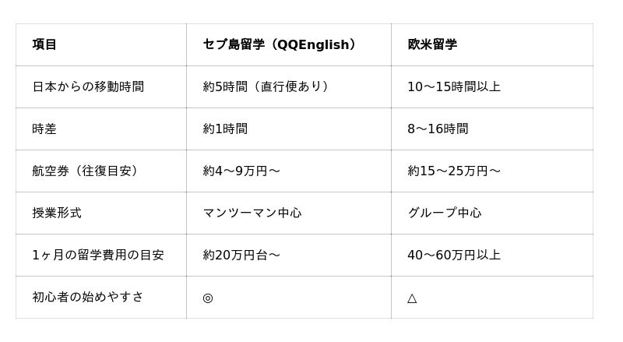This screenshot has width=623, height=342.
Task: Click the 時差 row label
Action: click(x=44, y=129)
